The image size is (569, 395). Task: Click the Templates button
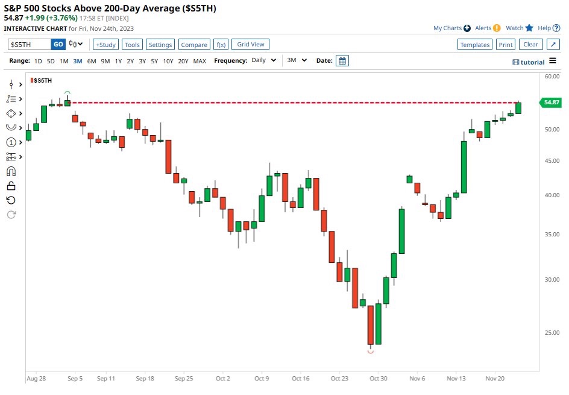point(474,45)
